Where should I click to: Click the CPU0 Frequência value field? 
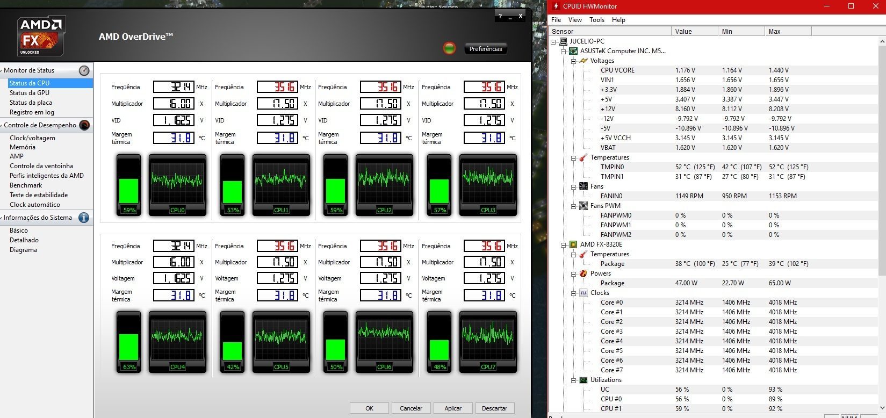pos(174,87)
